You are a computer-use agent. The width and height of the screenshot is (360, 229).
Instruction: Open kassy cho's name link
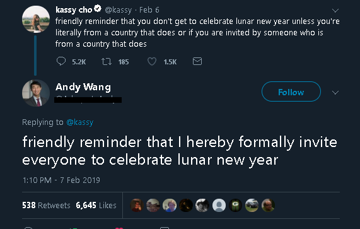pyautogui.click(x=74, y=9)
